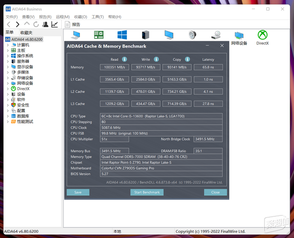This screenshot has width=294, height=238.
Task: Click the Memory Type field showing DDR5-7000
Action: [x=161, y=157]
